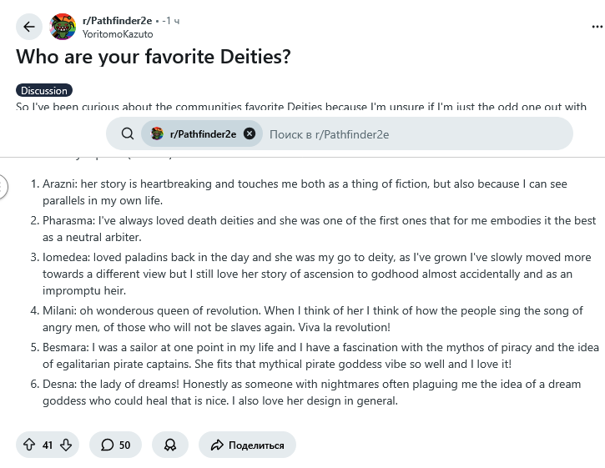Click the vote score number 41

click(48, 445)
